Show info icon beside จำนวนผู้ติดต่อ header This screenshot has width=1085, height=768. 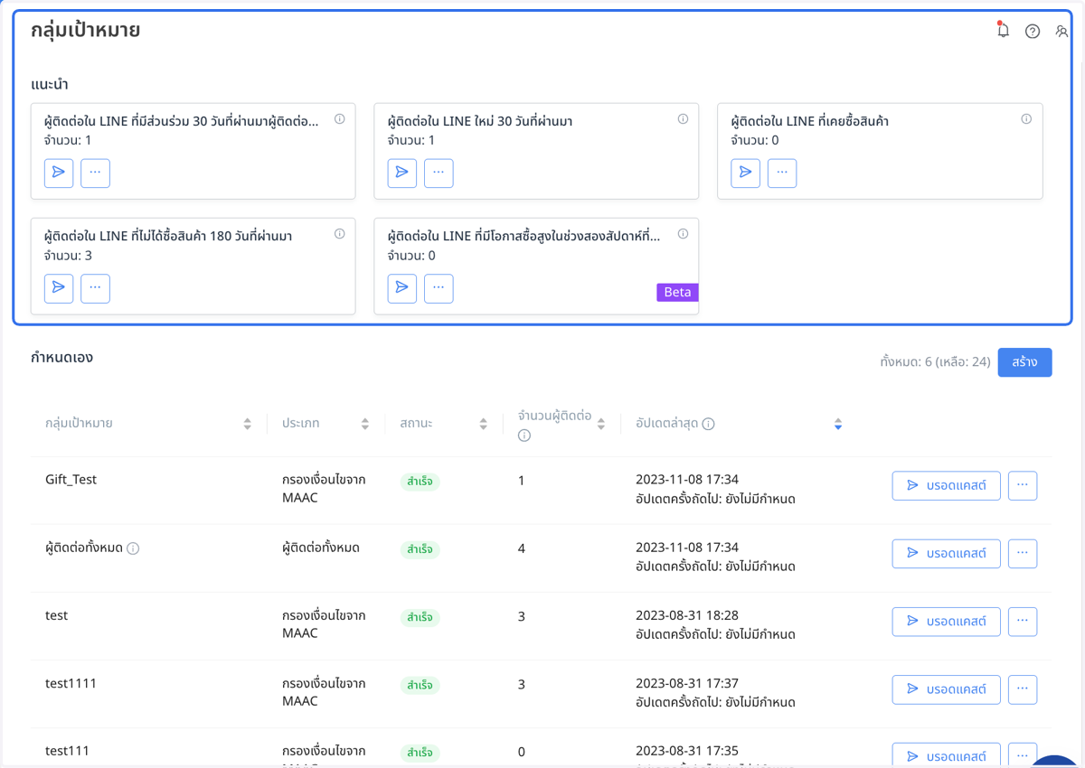tap(524, 436)
